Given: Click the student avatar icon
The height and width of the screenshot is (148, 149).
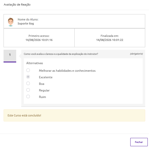Looking at the screenshot, I should (x=11, y=22).
